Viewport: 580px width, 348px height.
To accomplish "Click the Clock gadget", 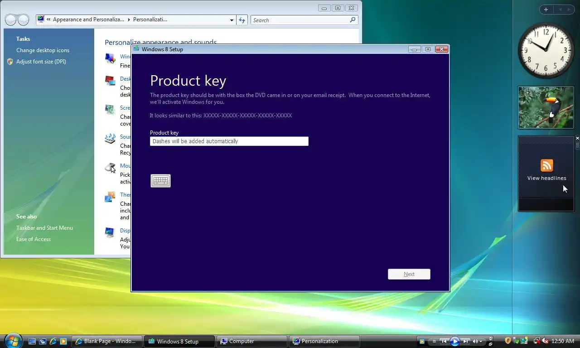I will click(x=546, y=50).
